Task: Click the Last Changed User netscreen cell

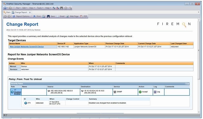Action: coord(182,47)
